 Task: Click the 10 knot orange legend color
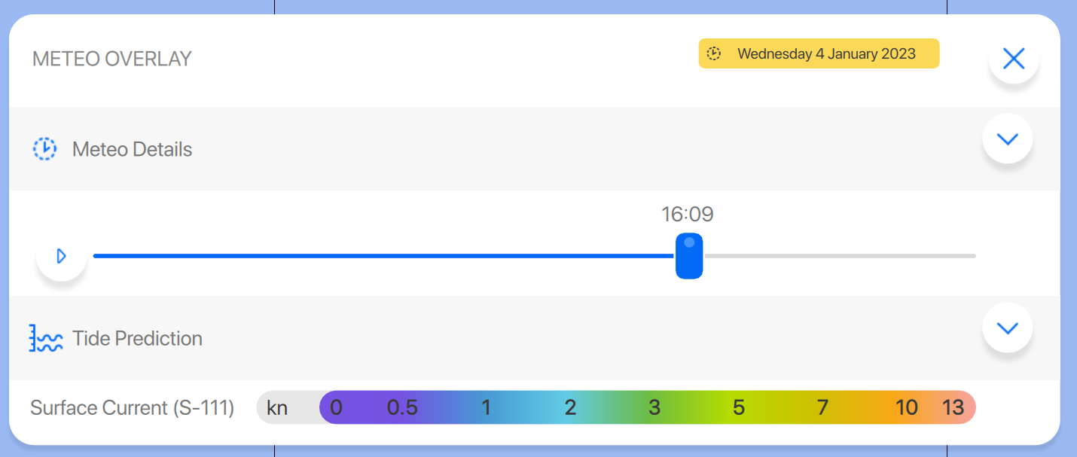(x=906, y=407)
